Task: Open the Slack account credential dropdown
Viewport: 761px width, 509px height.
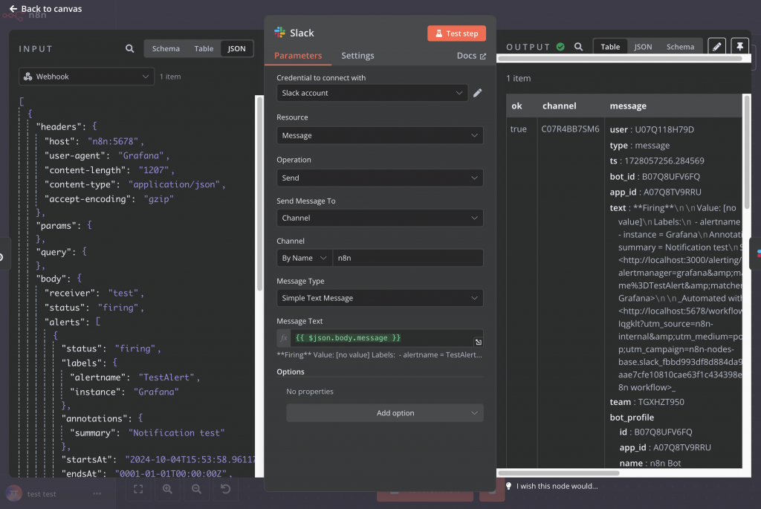Action: [372, 93]
